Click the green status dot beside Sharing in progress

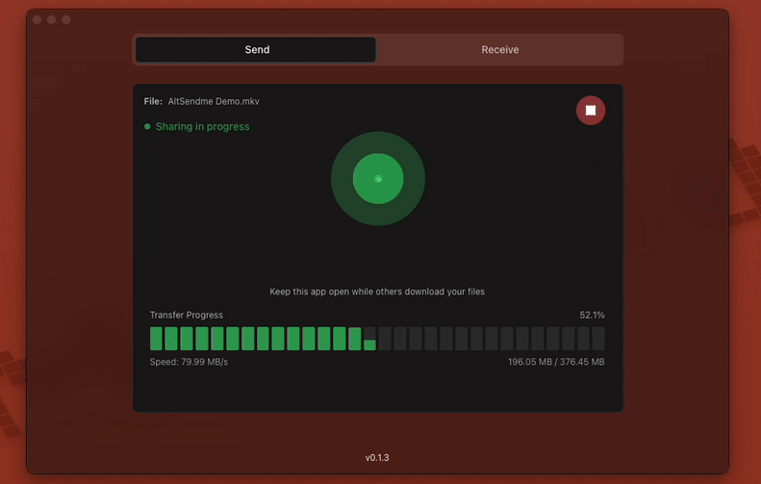coord(147,127)
